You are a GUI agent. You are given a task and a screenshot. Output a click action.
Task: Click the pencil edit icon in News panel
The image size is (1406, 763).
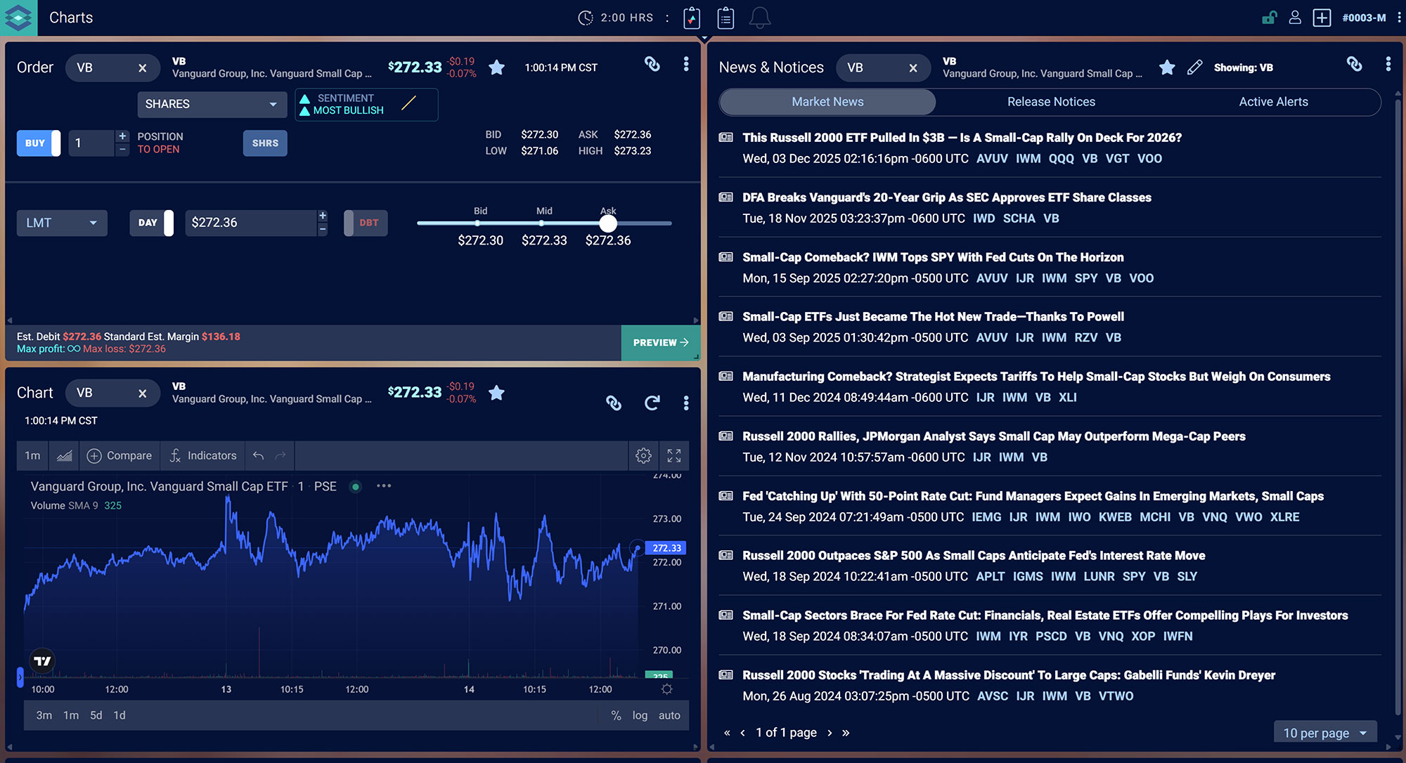pyautogui.click(x=1194, y=67)
